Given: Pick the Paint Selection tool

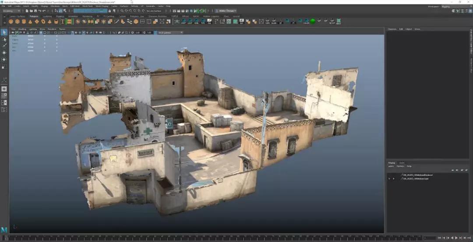Looking at the screenshot, I should pos(4,46).
